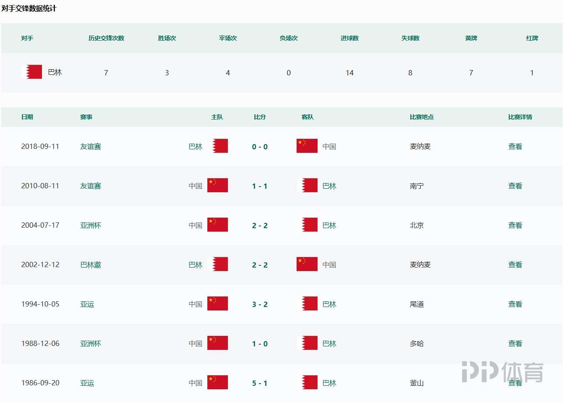The height and width of the screenshot is (402, 563).
Task: Open 查看 details for 2018-09-11 match
Action: [515, 147]
